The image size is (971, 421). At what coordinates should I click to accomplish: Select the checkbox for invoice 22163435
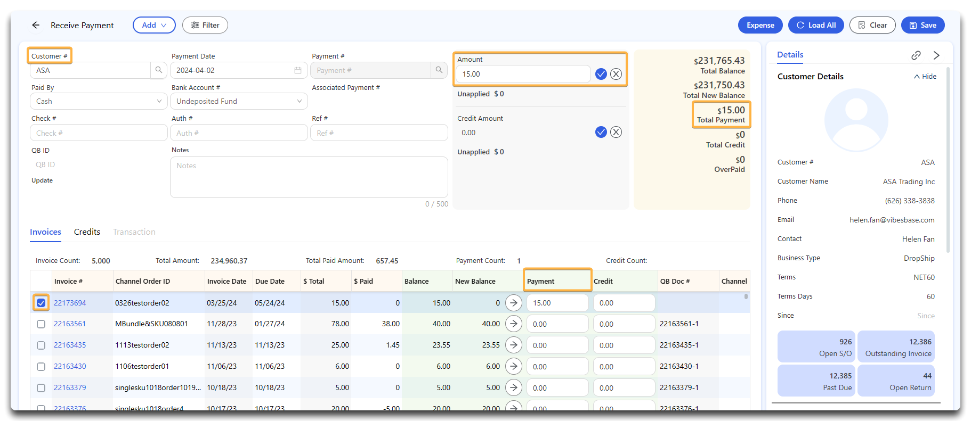coord(41,345)
